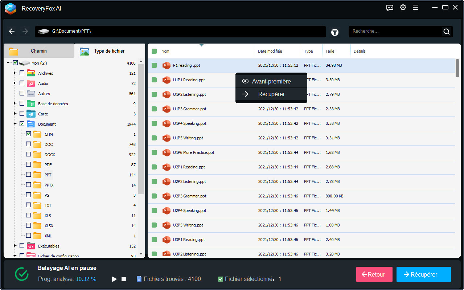This screenshot has width=464, height=290.
Task: Select the DOC folder in tree
Action: 49,144
